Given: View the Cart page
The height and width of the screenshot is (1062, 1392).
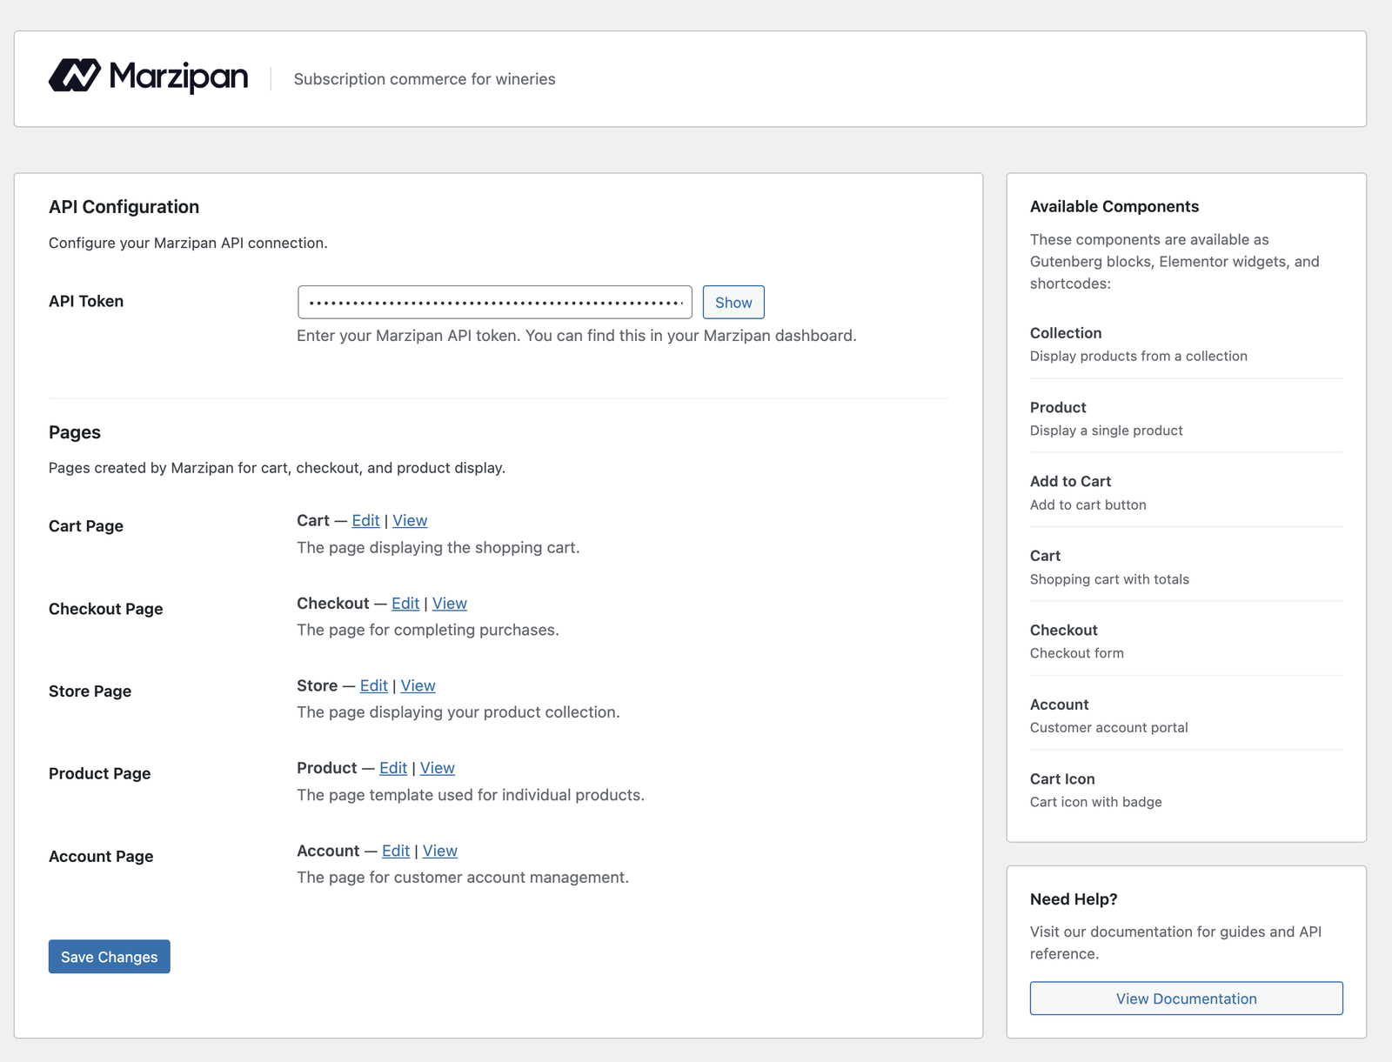Looking at the screenshot, I should coord(410,521).
